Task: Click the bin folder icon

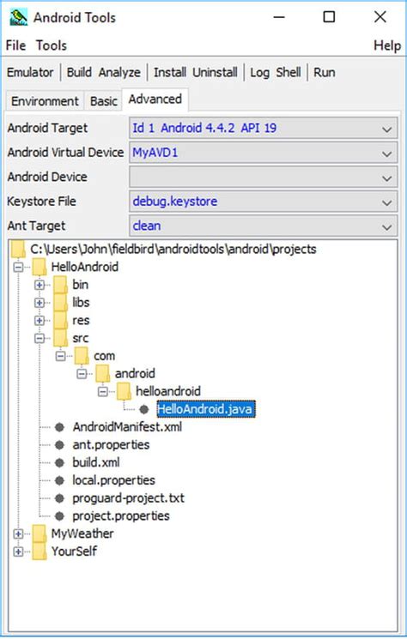Action: [60, 285]
